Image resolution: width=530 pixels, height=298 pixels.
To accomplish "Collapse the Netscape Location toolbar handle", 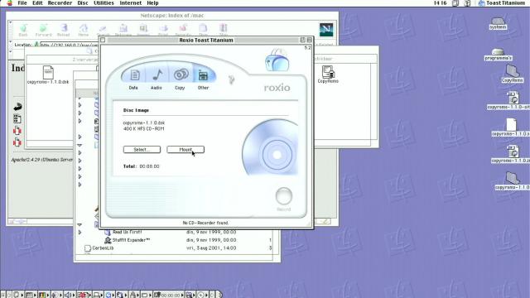I will 11,44.
